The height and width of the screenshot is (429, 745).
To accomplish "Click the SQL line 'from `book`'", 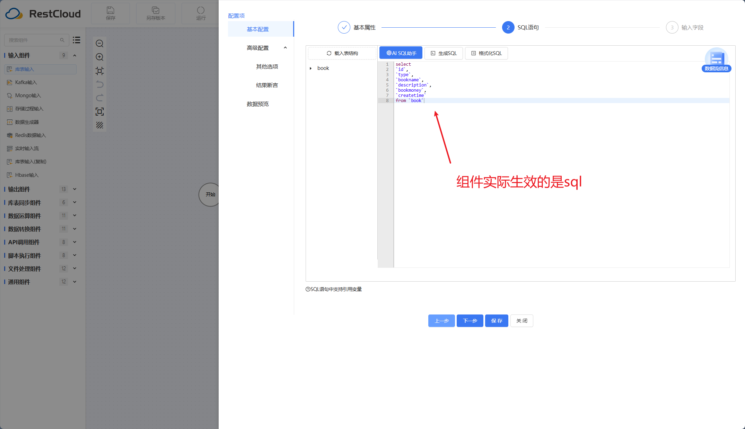I will (x=410, y=100).
